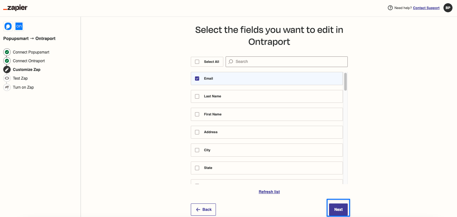The width and height of the screenshot is (457, 217).
Task: Go to Connect Ontraport step
Action: [29, 61]
